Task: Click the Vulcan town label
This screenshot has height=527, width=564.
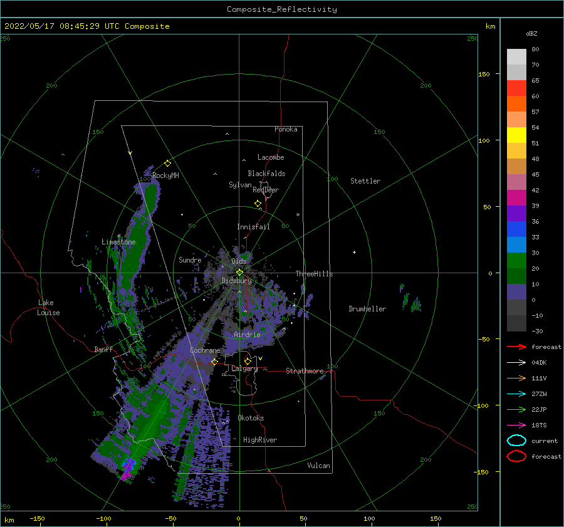Action: click(319, 466)
